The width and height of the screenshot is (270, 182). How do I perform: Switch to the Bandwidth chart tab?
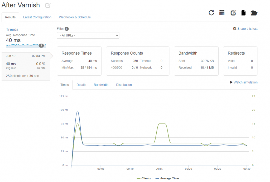[101, 85]
